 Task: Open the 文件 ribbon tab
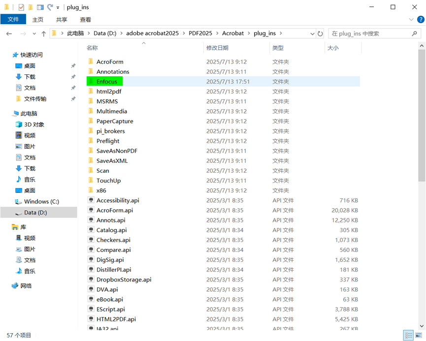point(13,19)
